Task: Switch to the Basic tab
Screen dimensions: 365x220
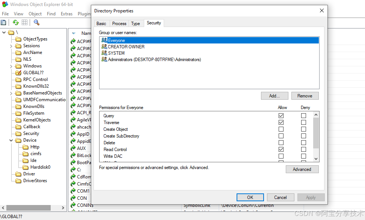Action: coord(101,24)
